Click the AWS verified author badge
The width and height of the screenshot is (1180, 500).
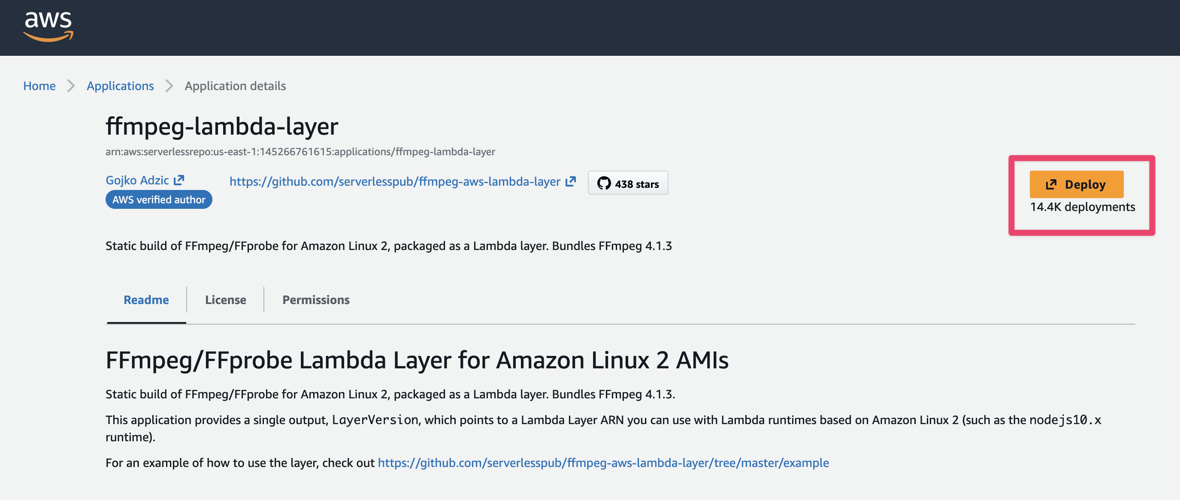158,200
